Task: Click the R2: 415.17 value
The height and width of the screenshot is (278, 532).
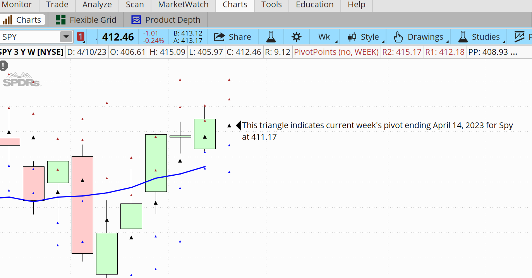Action: (402, 52)
